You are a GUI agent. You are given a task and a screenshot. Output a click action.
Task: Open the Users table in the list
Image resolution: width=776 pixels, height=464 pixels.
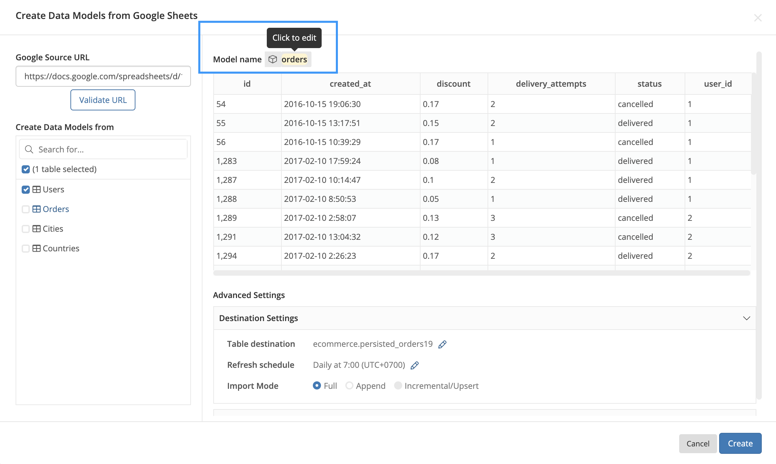[53, 189]
